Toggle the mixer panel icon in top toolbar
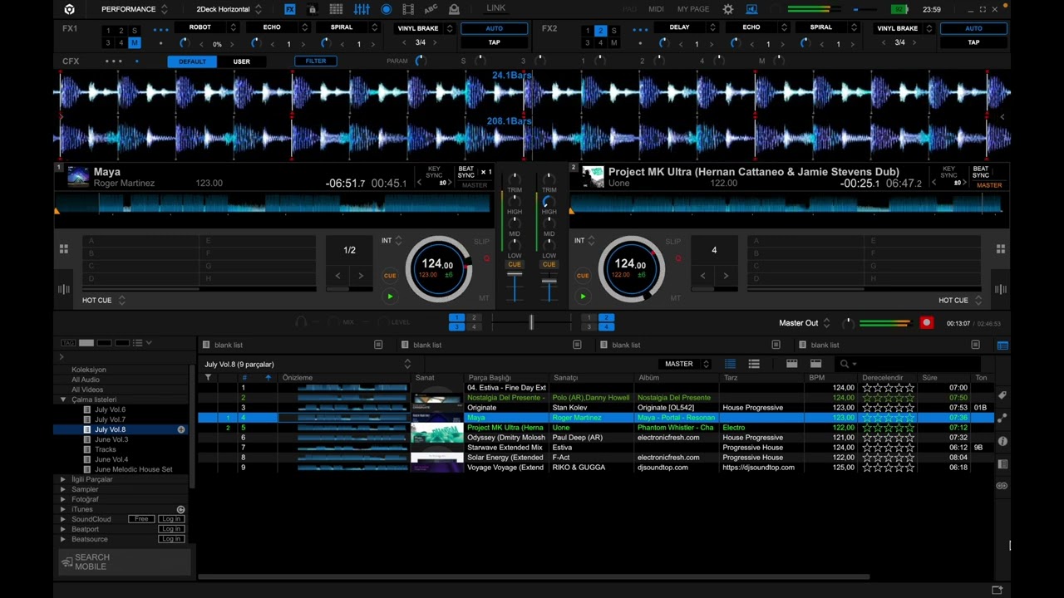Image resolution: width=1064 pixels, height=598 pixels. coord(362,9)
